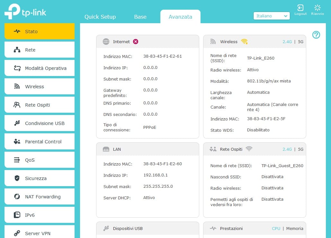331x238 pixels.
Task: Expand the Wireless sidebar section
Action: click(40, 87)
